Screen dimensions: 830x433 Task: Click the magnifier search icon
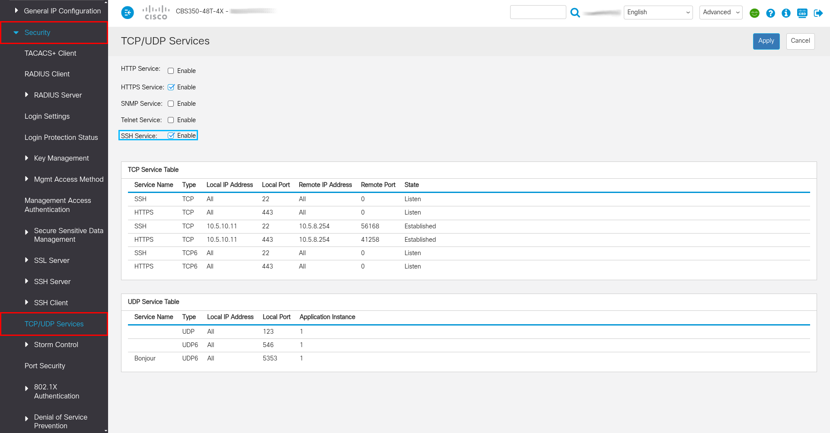coord(575,13)
